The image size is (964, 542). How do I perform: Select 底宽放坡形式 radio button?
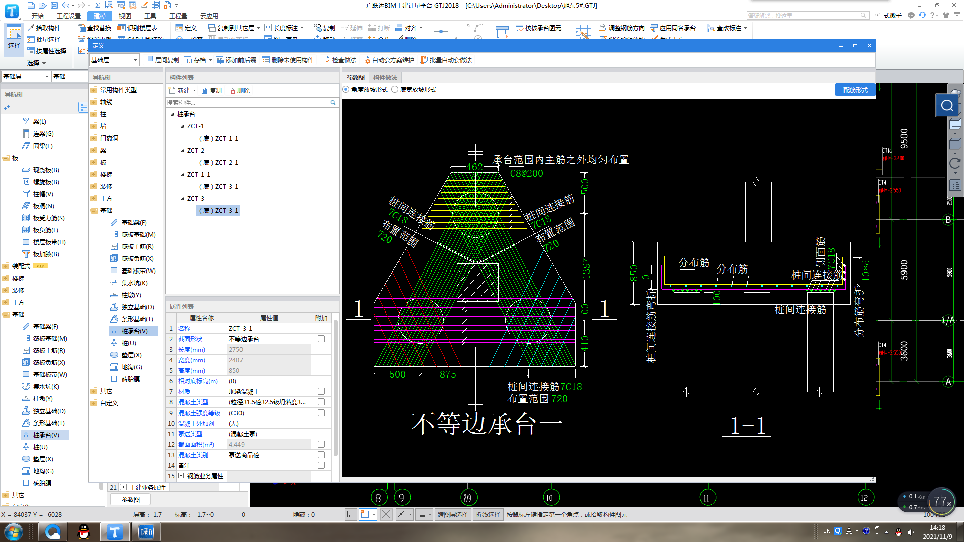(x=395, y=89)
